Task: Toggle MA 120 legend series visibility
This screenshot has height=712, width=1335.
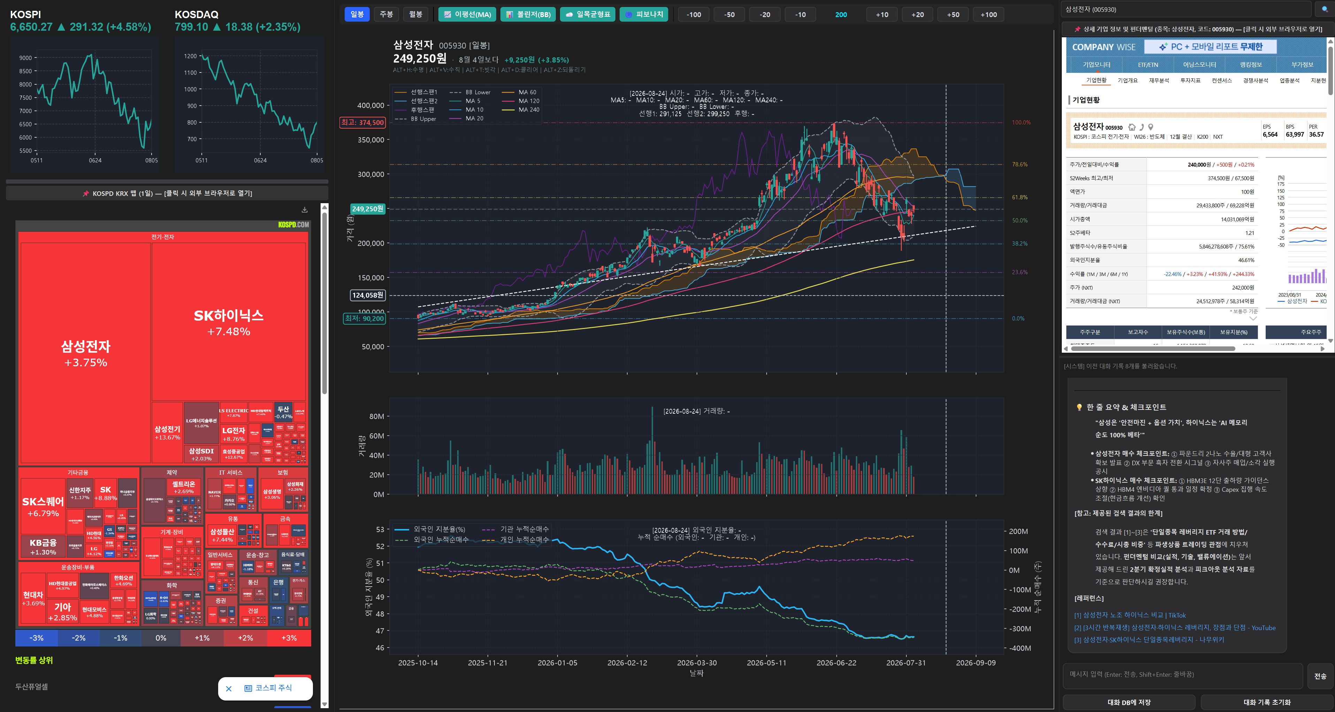Action: click(x=521, y=101)
